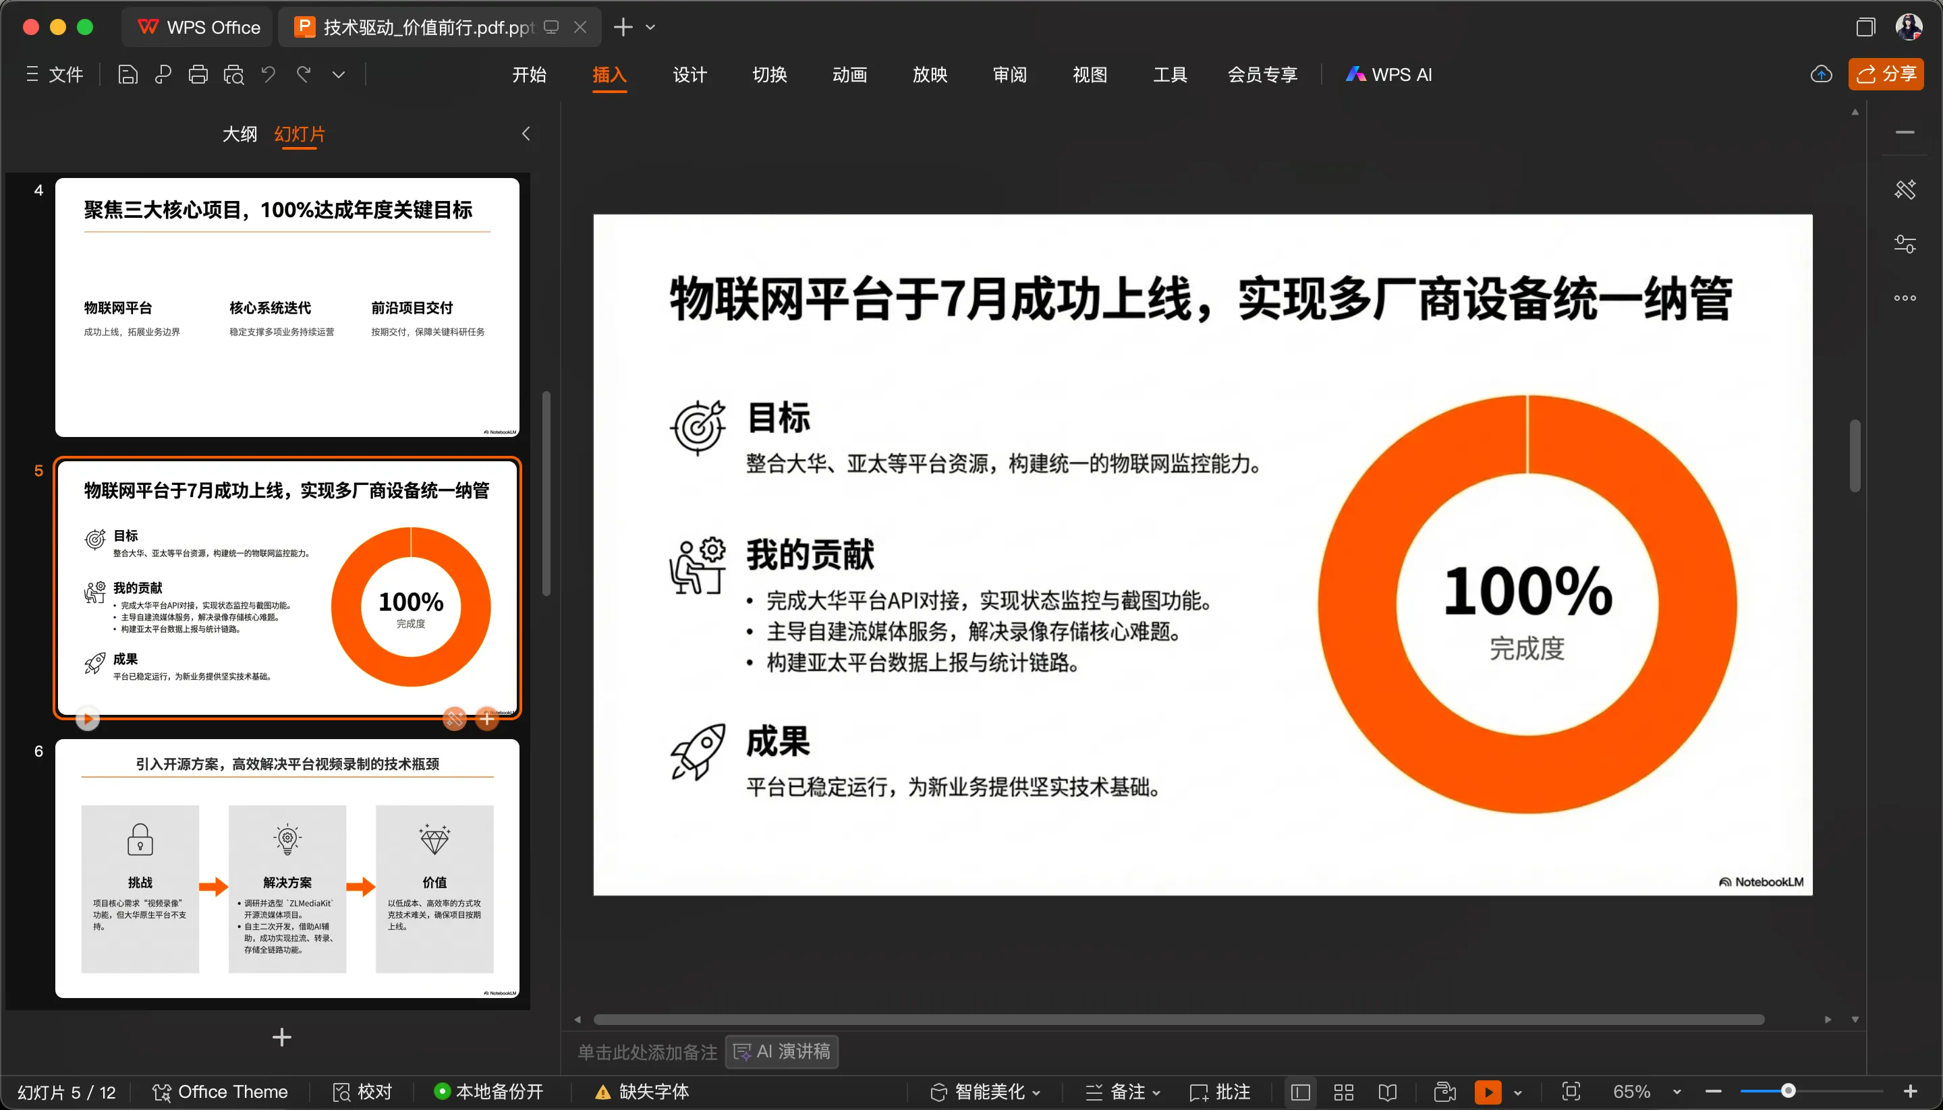Click the zoom in plus button
1943x1110 pixels.
click(x=1910, y=1092)
